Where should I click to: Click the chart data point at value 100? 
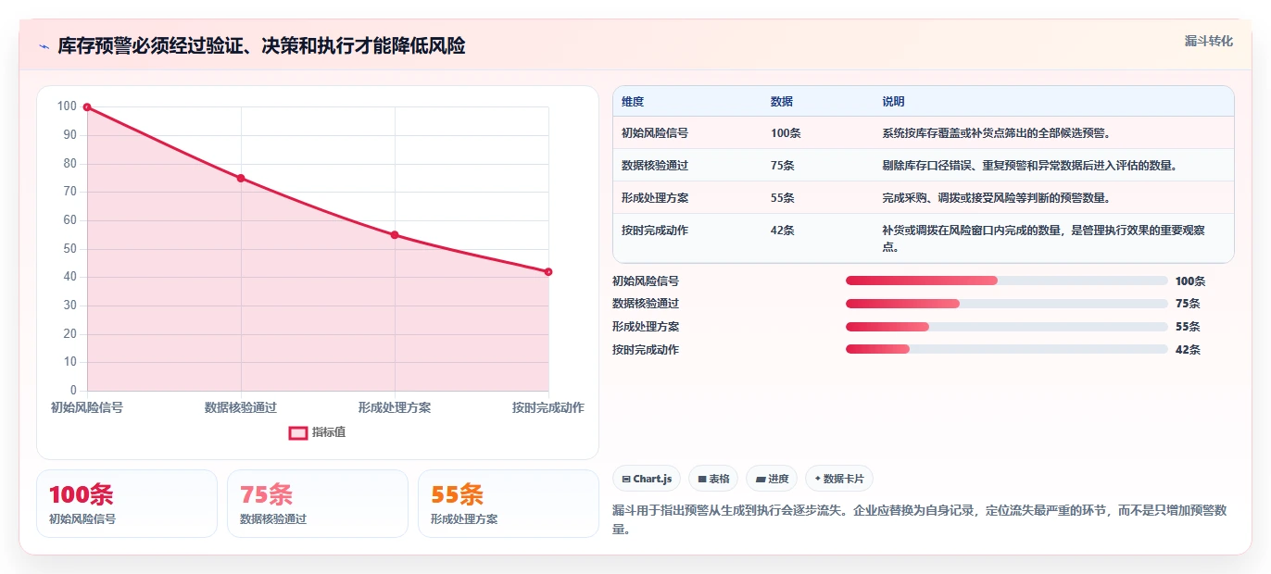(87, 107)
